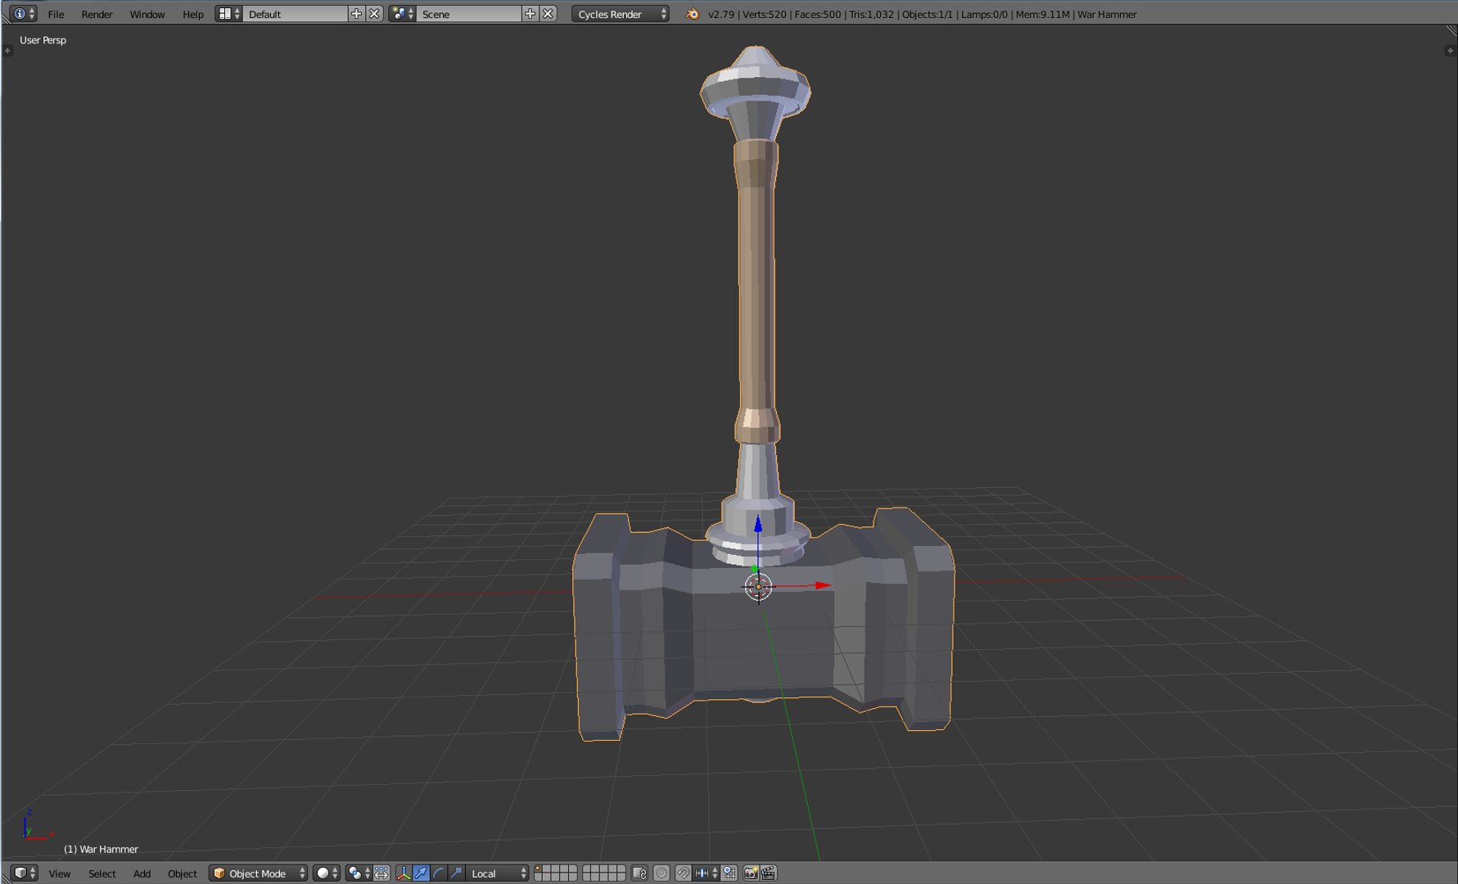Open the snap element type selector
The width and height of the screenshot is (1458, 884).
(x=706, y=873)
